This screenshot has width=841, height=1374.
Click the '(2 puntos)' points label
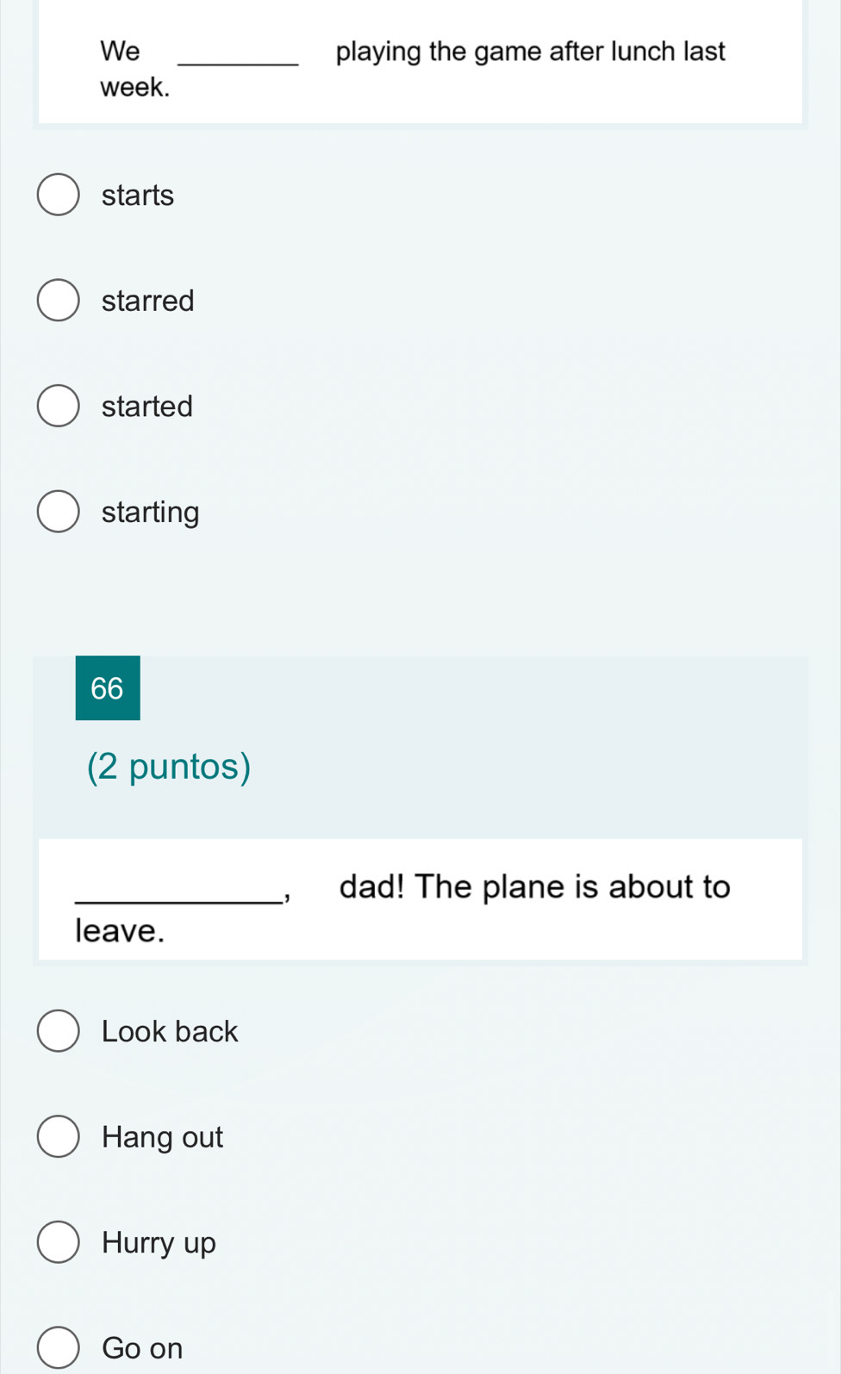pos(169,766)
